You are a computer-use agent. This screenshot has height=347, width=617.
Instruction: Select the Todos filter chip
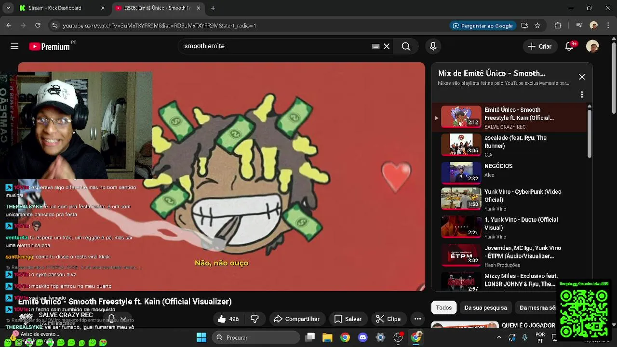(444, 307)
